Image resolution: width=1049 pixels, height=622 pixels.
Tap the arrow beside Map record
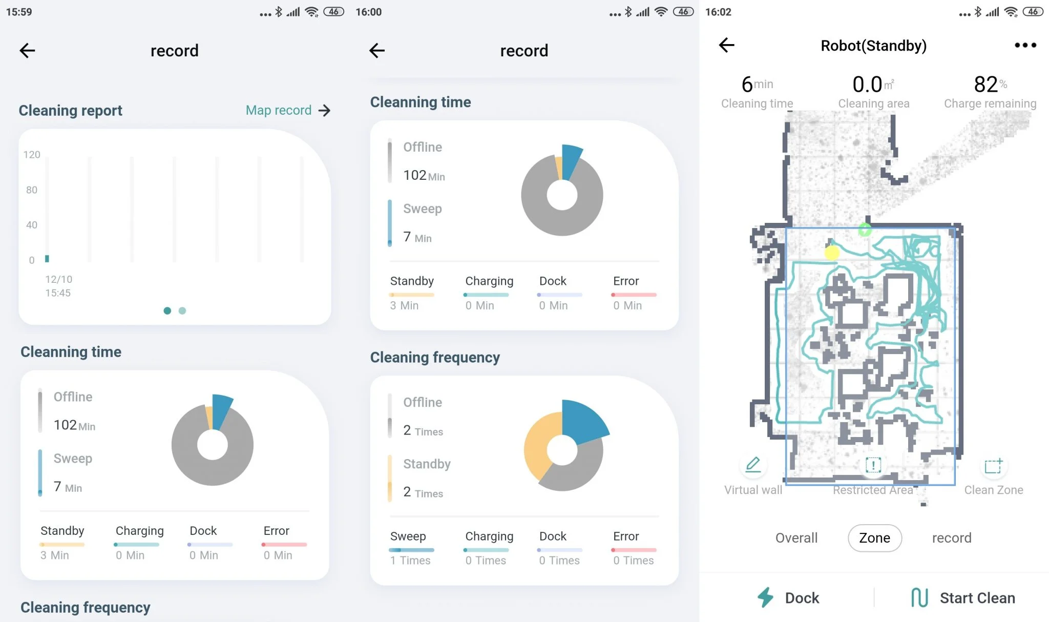click(325, 110)
